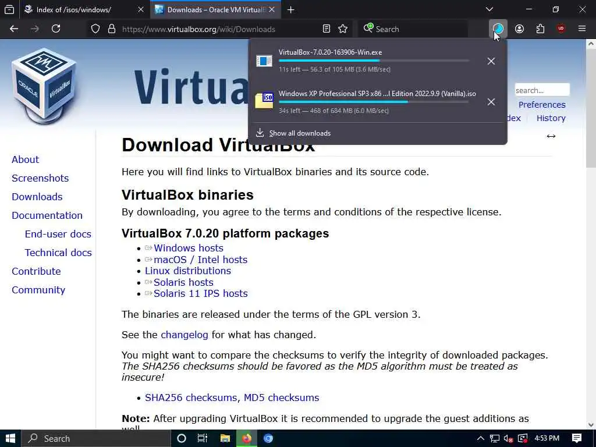Open Firefox View icon in tab bar
Image resolution: width=596 pixels, height=447 pixels.
[x=9, y=9]
